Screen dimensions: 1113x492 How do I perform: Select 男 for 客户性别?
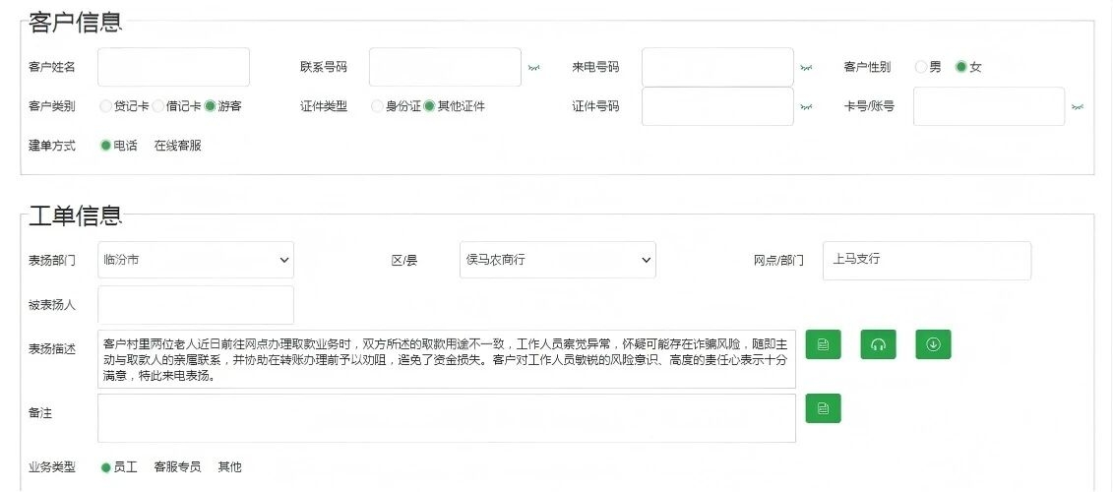pyautogui.click(x=921, y=67)
